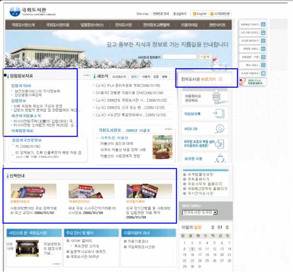Click the National Assembly Library logo

[32, 11]
